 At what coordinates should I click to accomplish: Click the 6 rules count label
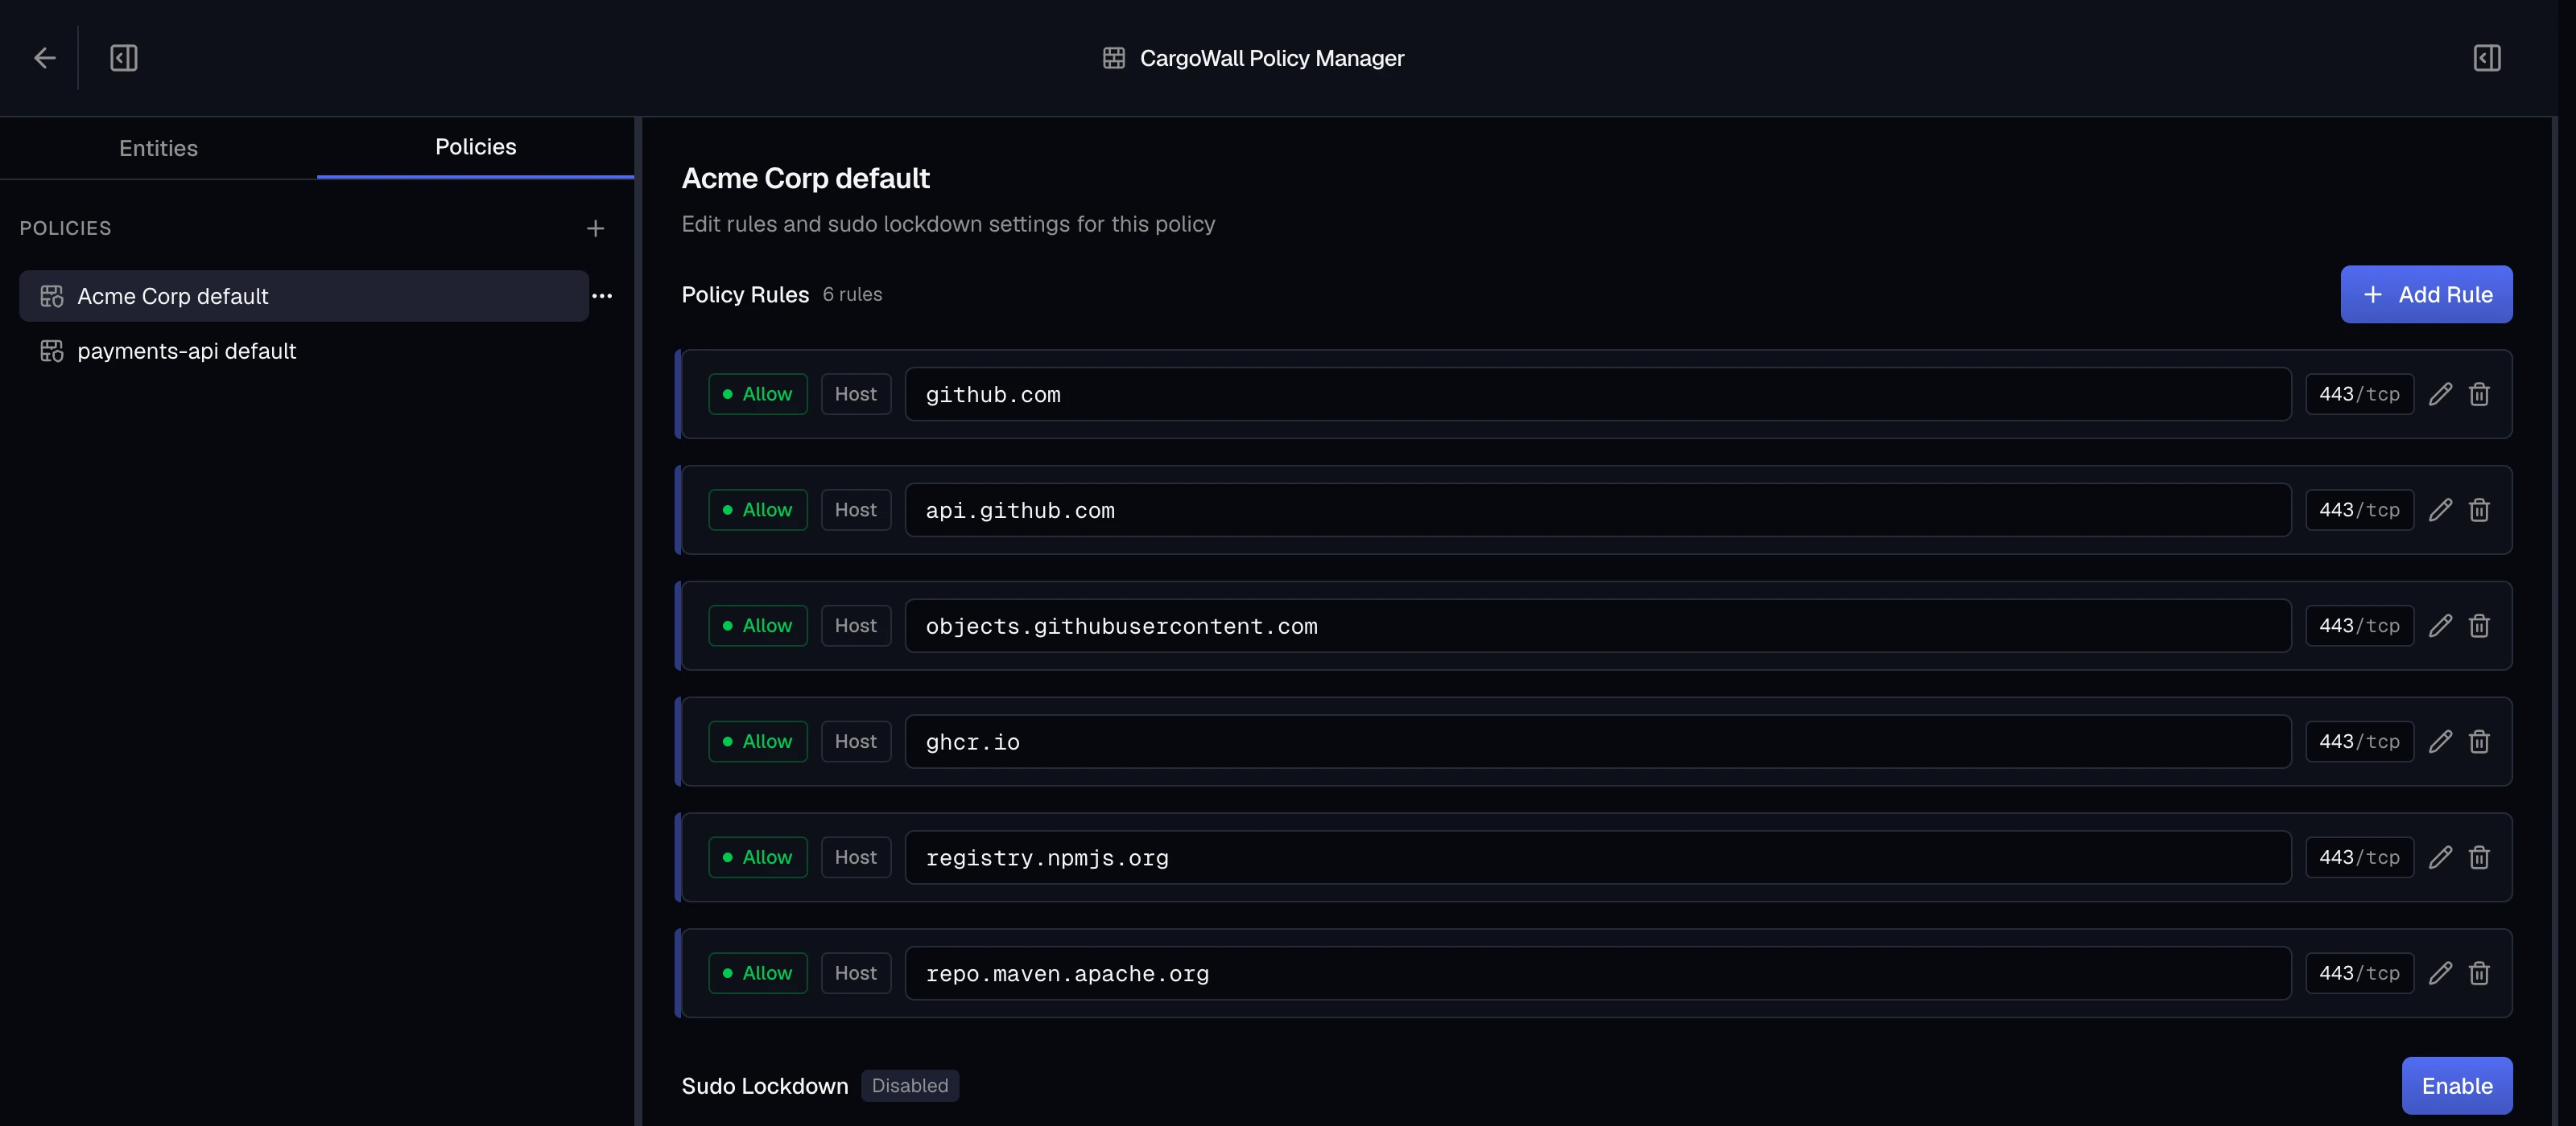[852, 294]
